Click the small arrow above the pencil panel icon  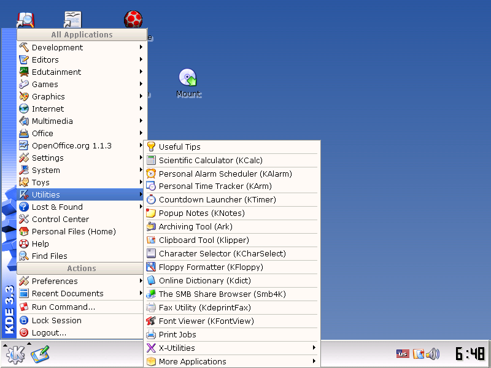tap(29, 343)
